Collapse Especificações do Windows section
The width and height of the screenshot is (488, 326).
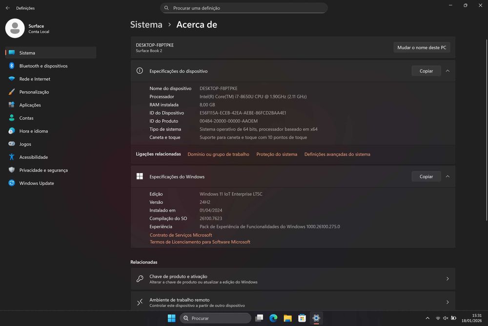coord(447,176)
